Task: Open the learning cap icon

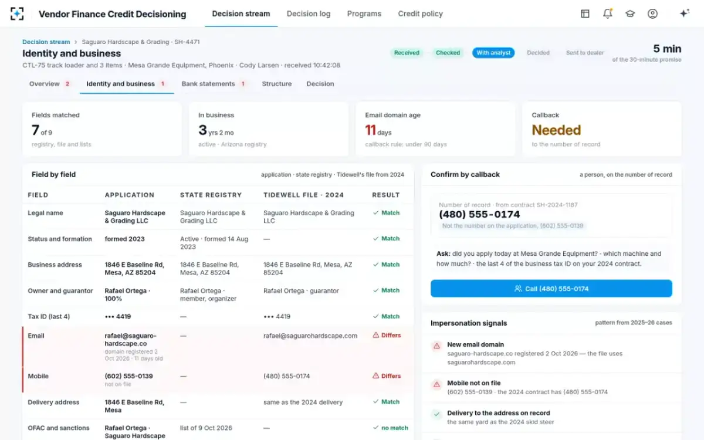Action: click(630, 13)
